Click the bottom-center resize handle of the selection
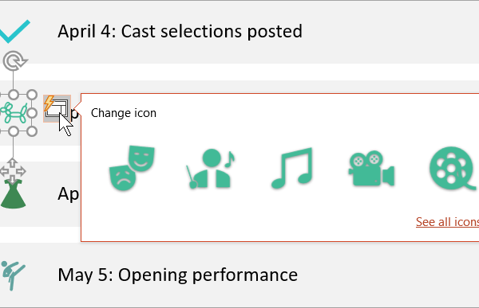The image size is (479, 308). 14,131
